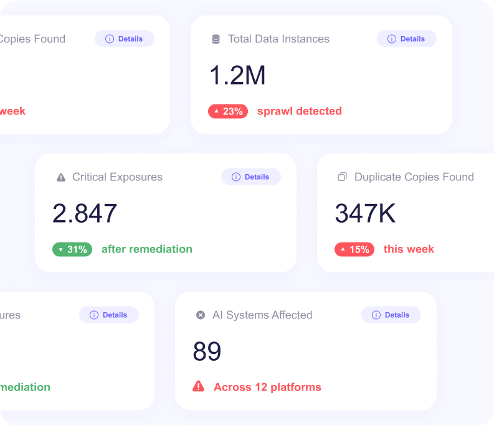Image resolution: width=494 pixels, height=426 pixels.
Task: Click the green "after remediation" label
Action: tap(146, 249)
